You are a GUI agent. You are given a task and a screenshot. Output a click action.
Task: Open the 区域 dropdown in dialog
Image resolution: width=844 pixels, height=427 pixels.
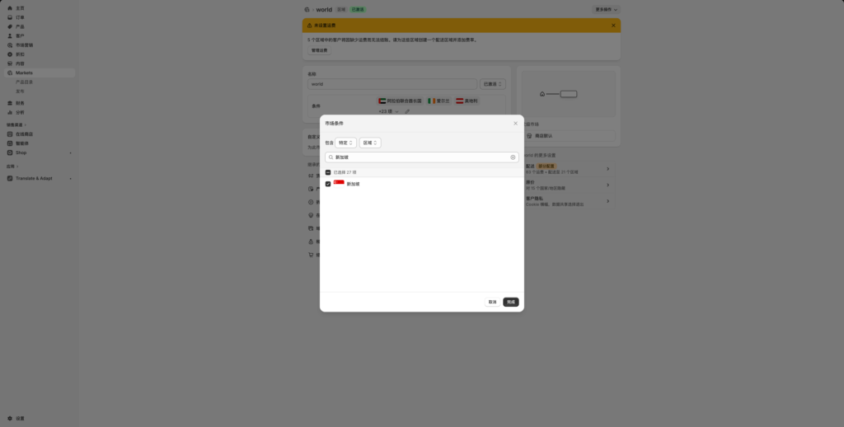tap(370, 143)
